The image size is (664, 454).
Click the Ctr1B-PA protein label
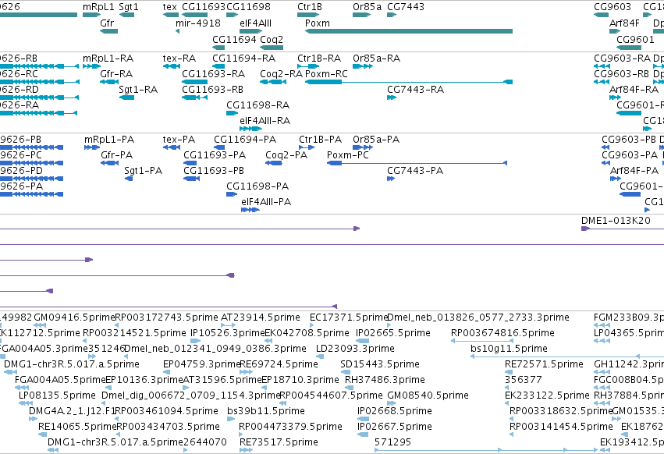pos(320,140)
